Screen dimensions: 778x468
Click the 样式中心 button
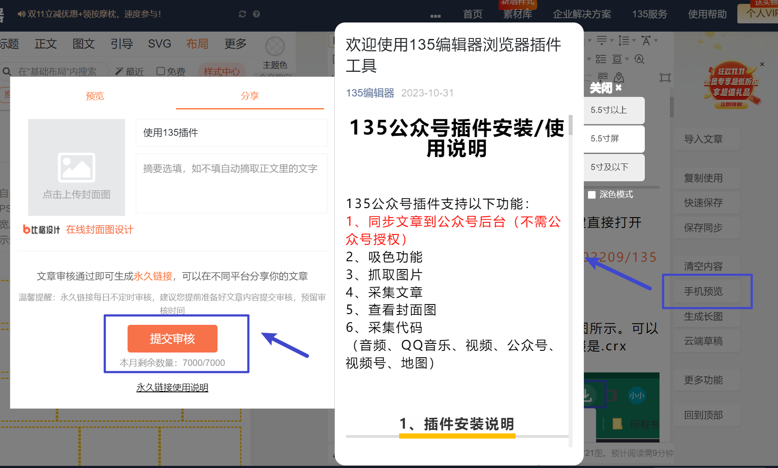(222, 71)
